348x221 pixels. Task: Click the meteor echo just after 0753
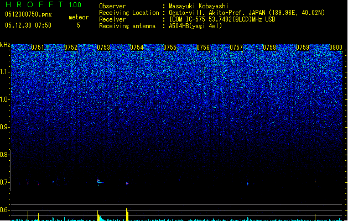pos(100,182)
